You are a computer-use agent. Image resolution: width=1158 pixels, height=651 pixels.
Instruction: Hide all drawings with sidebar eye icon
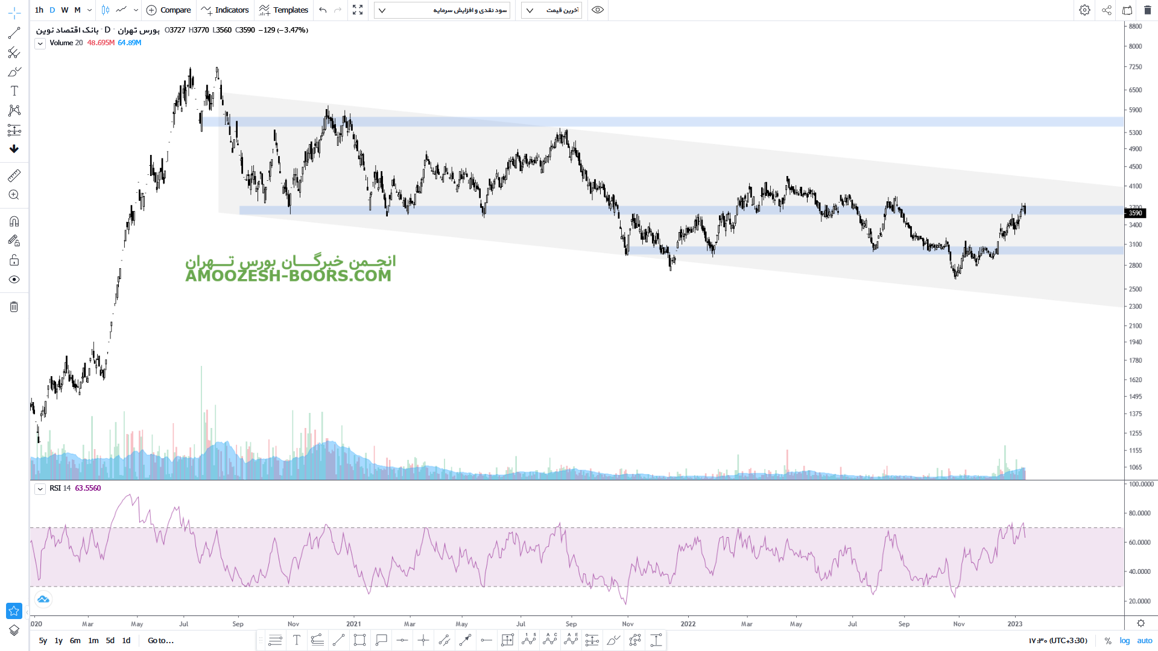click(14, 280)
